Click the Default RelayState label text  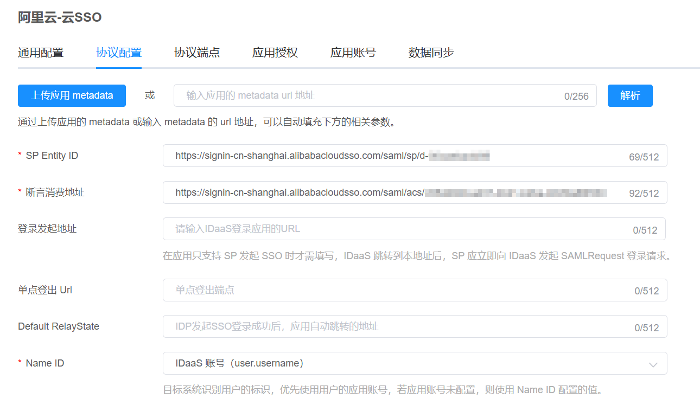point(59,326)
